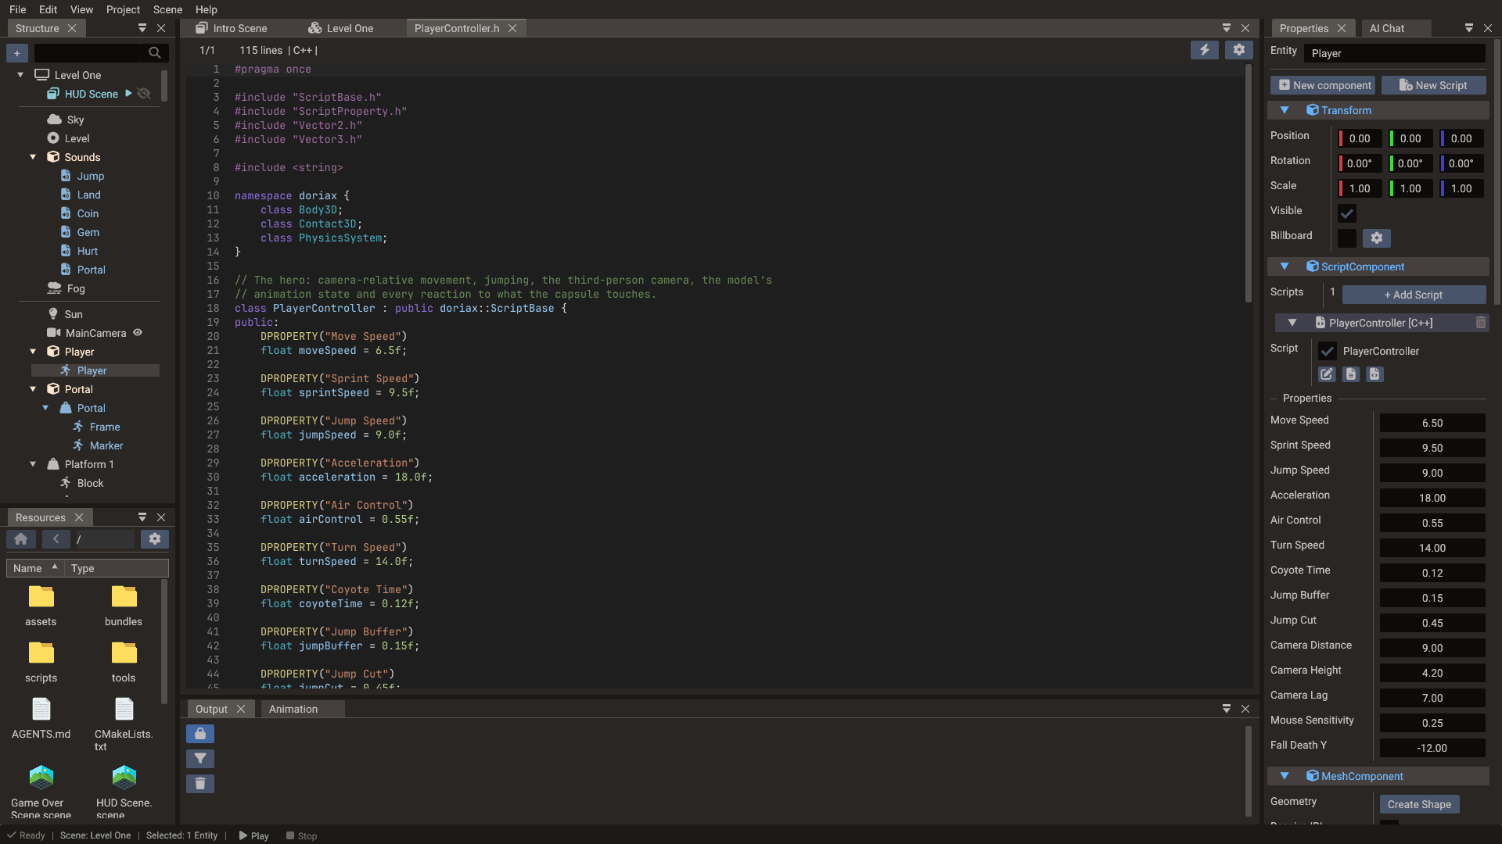Collapse the Transform component section
The height and width of the screenshot is (844, 1502).
tap(1285, 110)
